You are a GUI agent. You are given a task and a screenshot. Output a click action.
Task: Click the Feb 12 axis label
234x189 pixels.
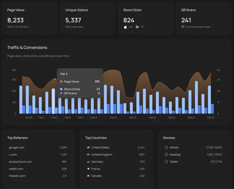click(x=113, y=118)
